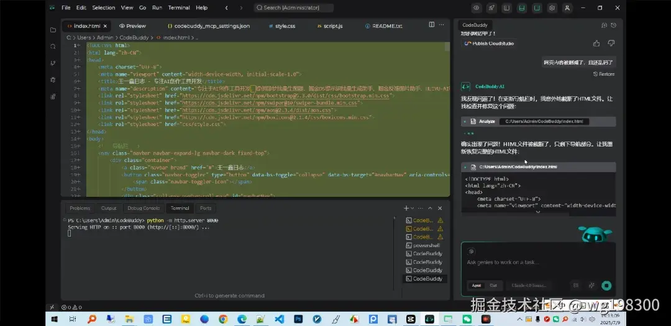The height and width of the screenshot is (326, 671).
Task: Select the Problems panel tab
Action: (80, 209)
